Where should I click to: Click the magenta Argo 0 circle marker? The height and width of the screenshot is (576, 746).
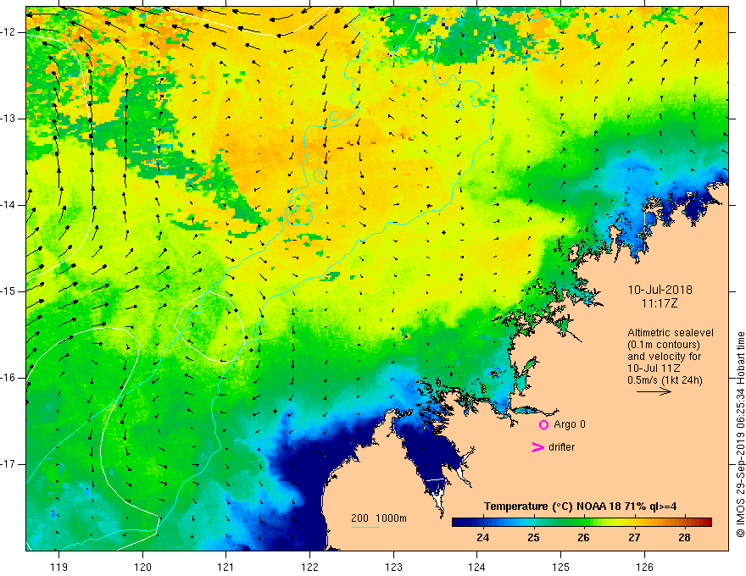point(543,425)
